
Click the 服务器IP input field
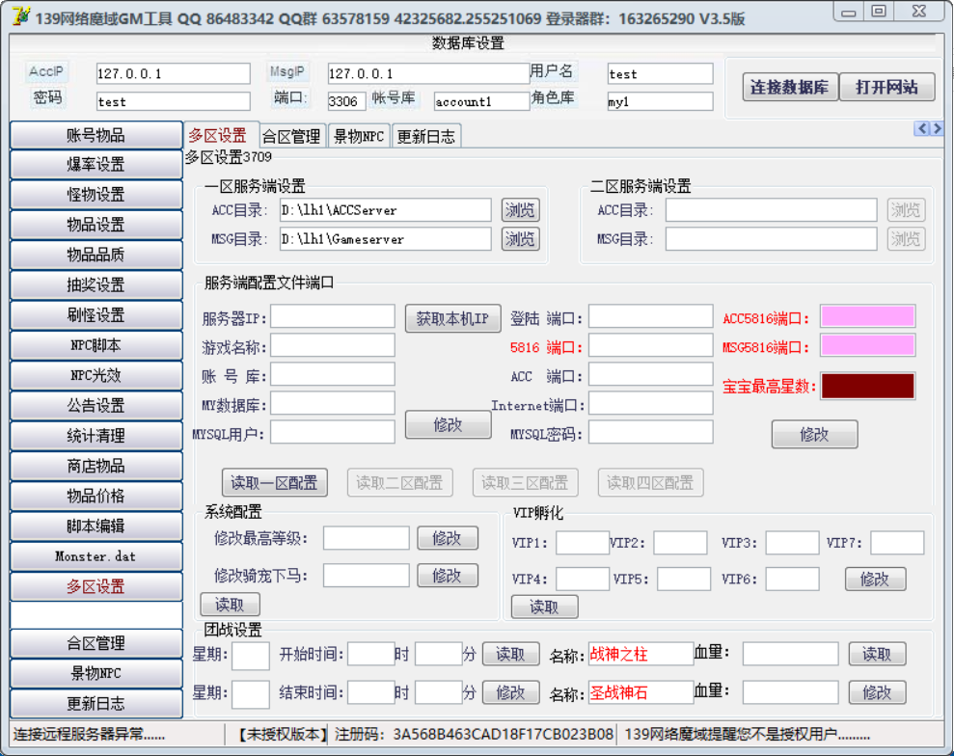pyautogui.click(x=333, y=317)
